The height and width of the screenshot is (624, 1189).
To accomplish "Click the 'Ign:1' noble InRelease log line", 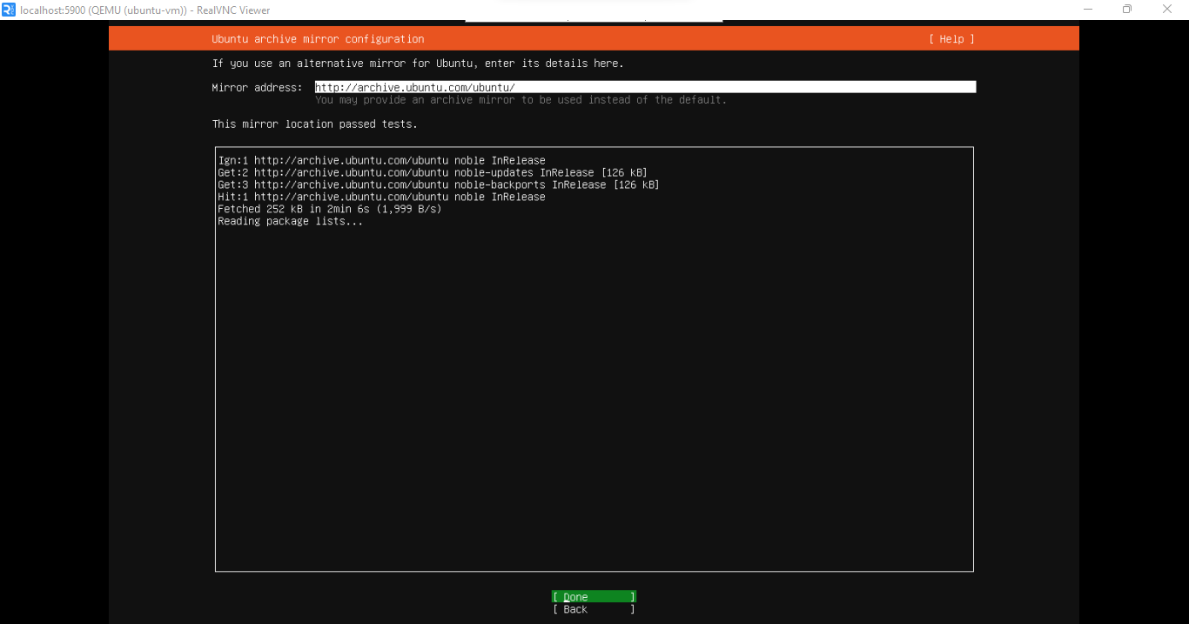I will 381,160.
